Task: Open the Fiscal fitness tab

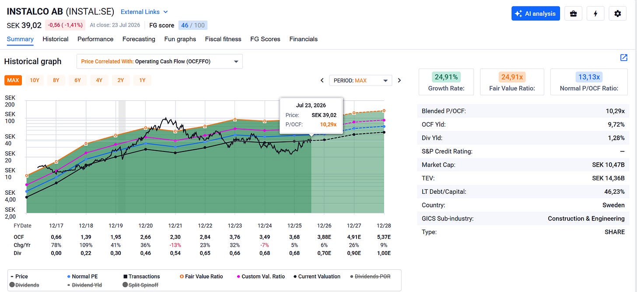Action: (x=223, y=39)
